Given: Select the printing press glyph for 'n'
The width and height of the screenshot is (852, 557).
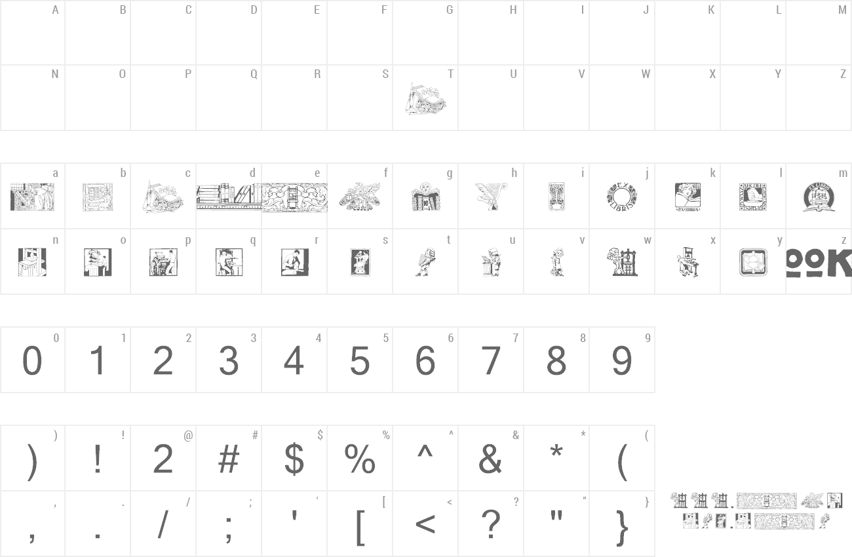Looking at the screenshot, I should (32, 262).
